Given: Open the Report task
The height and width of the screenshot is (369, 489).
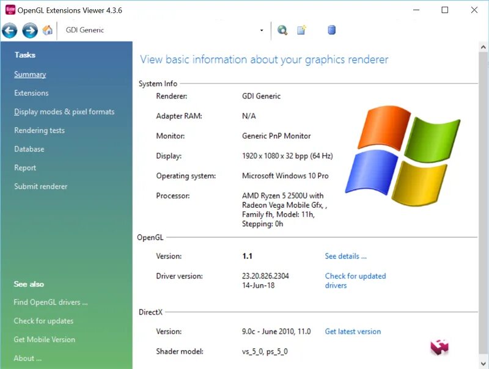Looking at the screenshot, I should [x=25, y=167].
